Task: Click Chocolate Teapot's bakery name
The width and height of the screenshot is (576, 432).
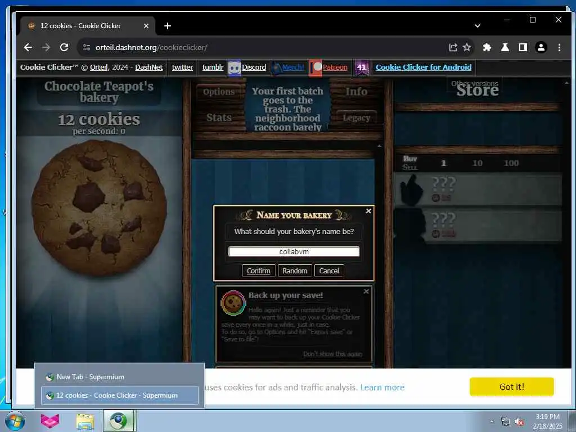Action: (x=99, y=92)
